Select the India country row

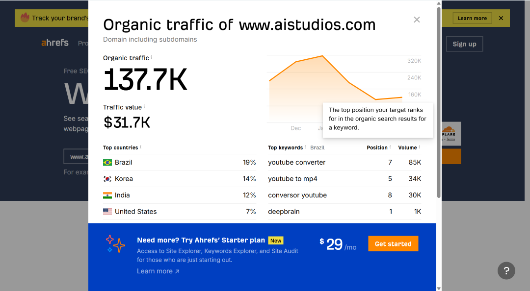click(x=180, y=195)
